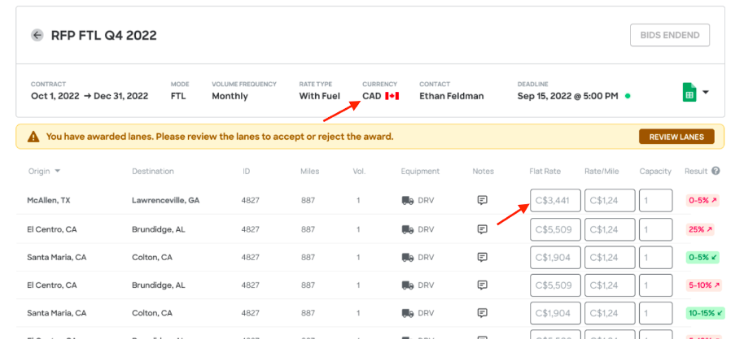744x348 pixels.
Task: Select the Flat Rate field showing C$3,441
Action: 555,201
